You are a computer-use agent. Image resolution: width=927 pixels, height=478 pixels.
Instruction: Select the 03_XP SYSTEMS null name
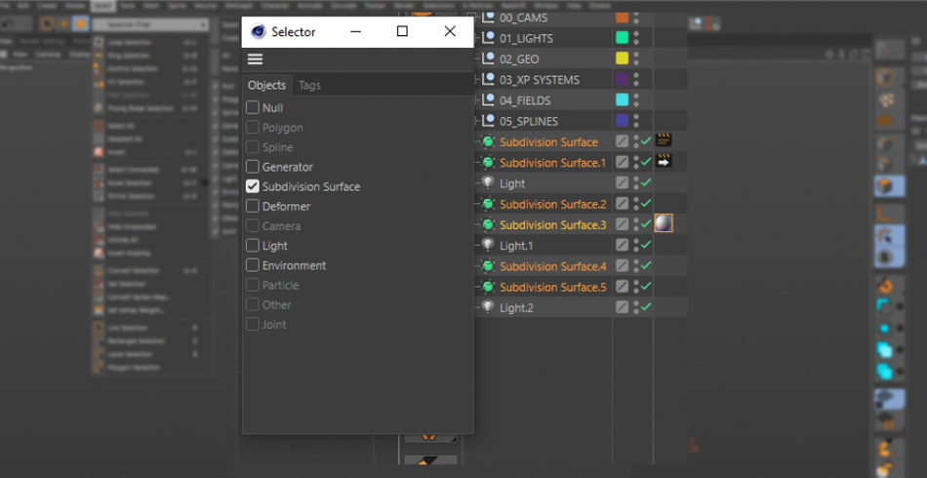[x=540, y=80]
